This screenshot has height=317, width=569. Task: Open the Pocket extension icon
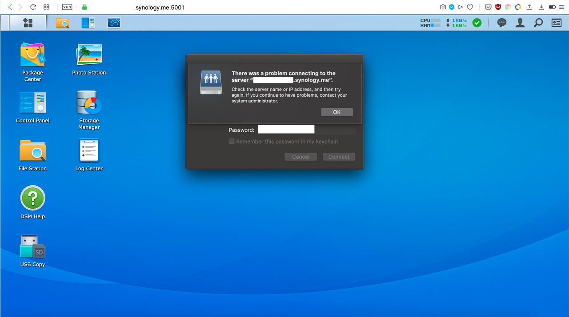click(x=488, y=7)
